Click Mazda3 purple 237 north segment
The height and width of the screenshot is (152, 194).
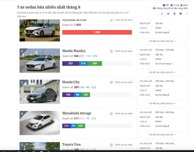(71, 63)
